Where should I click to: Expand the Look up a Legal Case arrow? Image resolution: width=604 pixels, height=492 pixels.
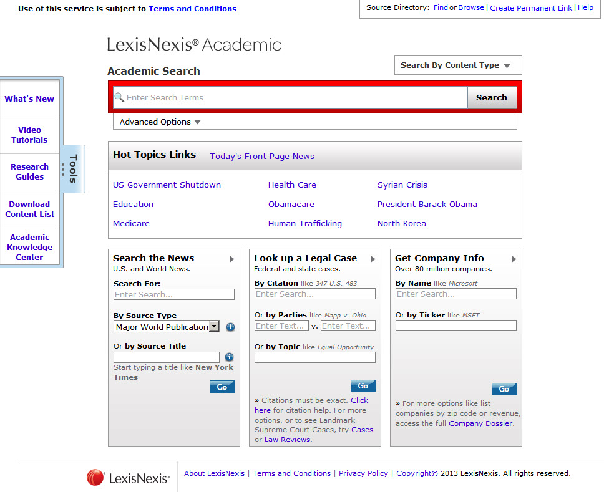coord(373,259)
